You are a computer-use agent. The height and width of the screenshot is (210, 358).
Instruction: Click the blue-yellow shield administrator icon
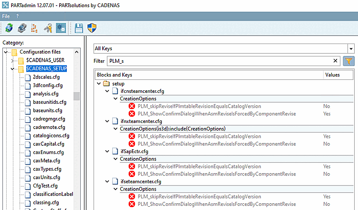coord(92,28)
